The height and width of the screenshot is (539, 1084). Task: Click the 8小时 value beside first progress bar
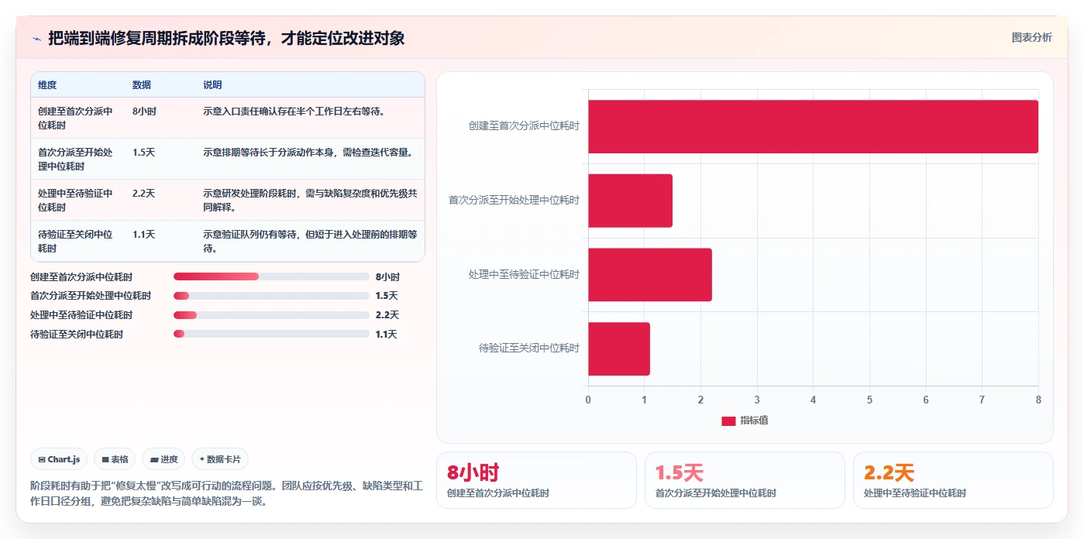pos(387,276)
